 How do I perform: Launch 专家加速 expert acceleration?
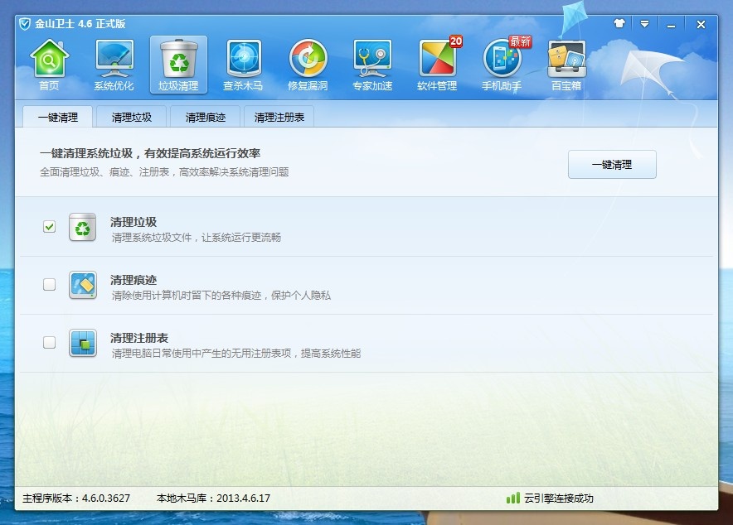point(372,65)
